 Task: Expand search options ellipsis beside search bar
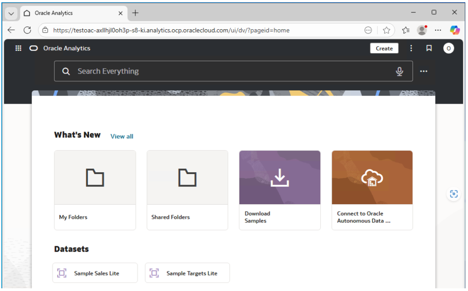point(424,71)
